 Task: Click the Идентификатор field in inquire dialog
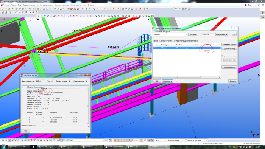click(x=41, y=81)
